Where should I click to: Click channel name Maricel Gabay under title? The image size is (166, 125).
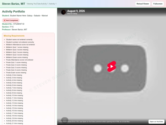(x=72, y=14)
